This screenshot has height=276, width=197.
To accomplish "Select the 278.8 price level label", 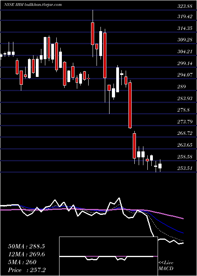I will click(184, 110).
